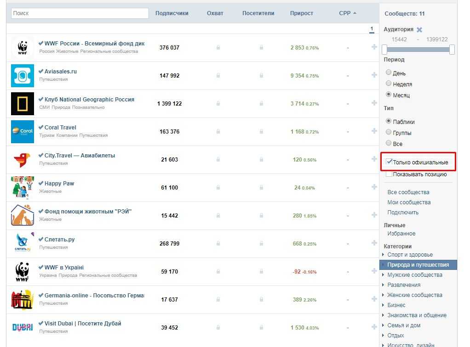The height and width of the screenshot is (347, 470).
Task: Click the Подключить link
Action: [403, 213]
